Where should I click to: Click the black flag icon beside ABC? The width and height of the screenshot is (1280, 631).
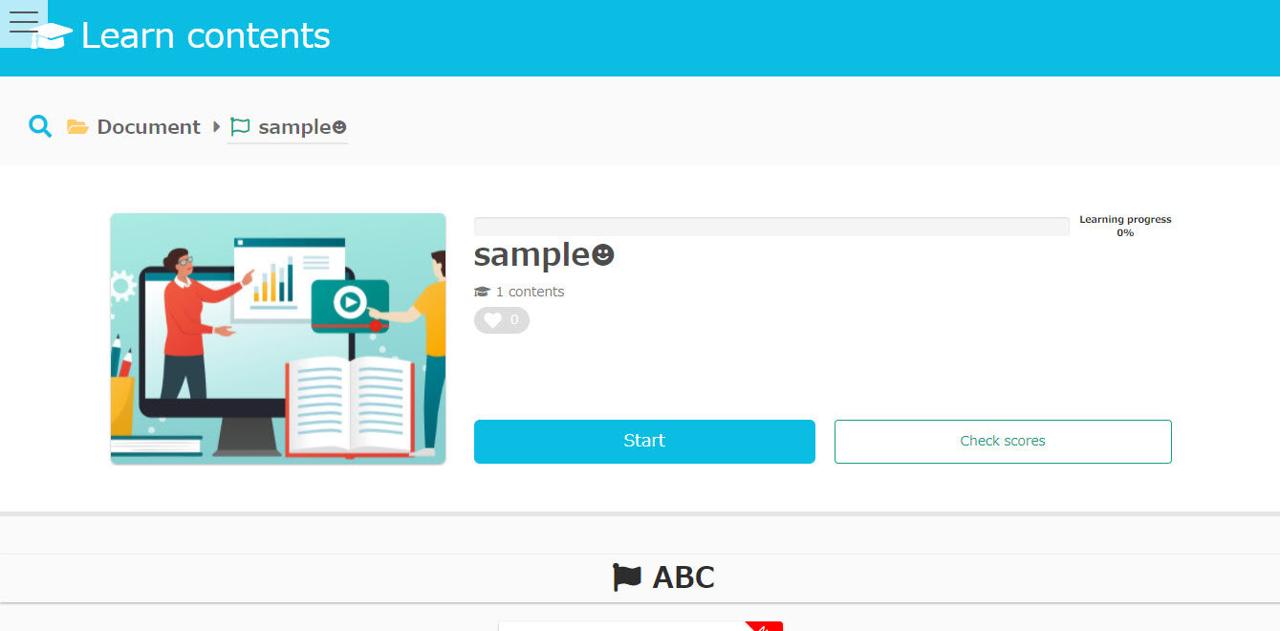point(627,577)
